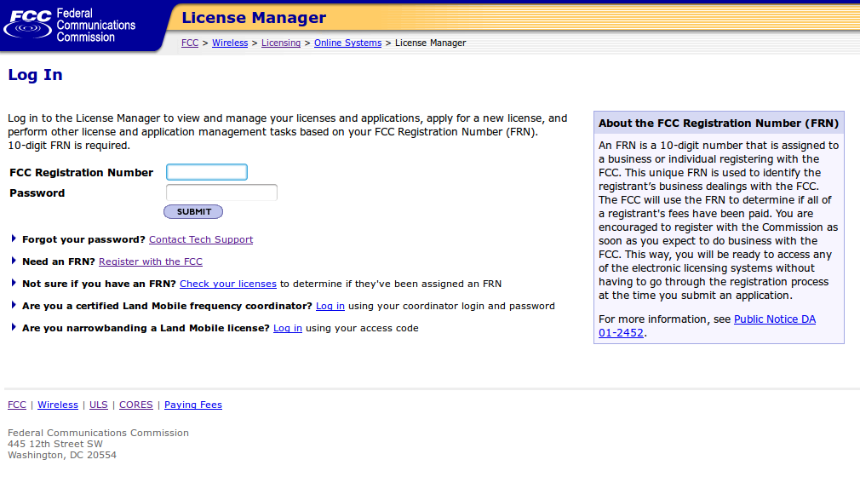Follow the Register with the FCC link
The height and width of the screenshot is (477, 860).
[x=150, y=261]
